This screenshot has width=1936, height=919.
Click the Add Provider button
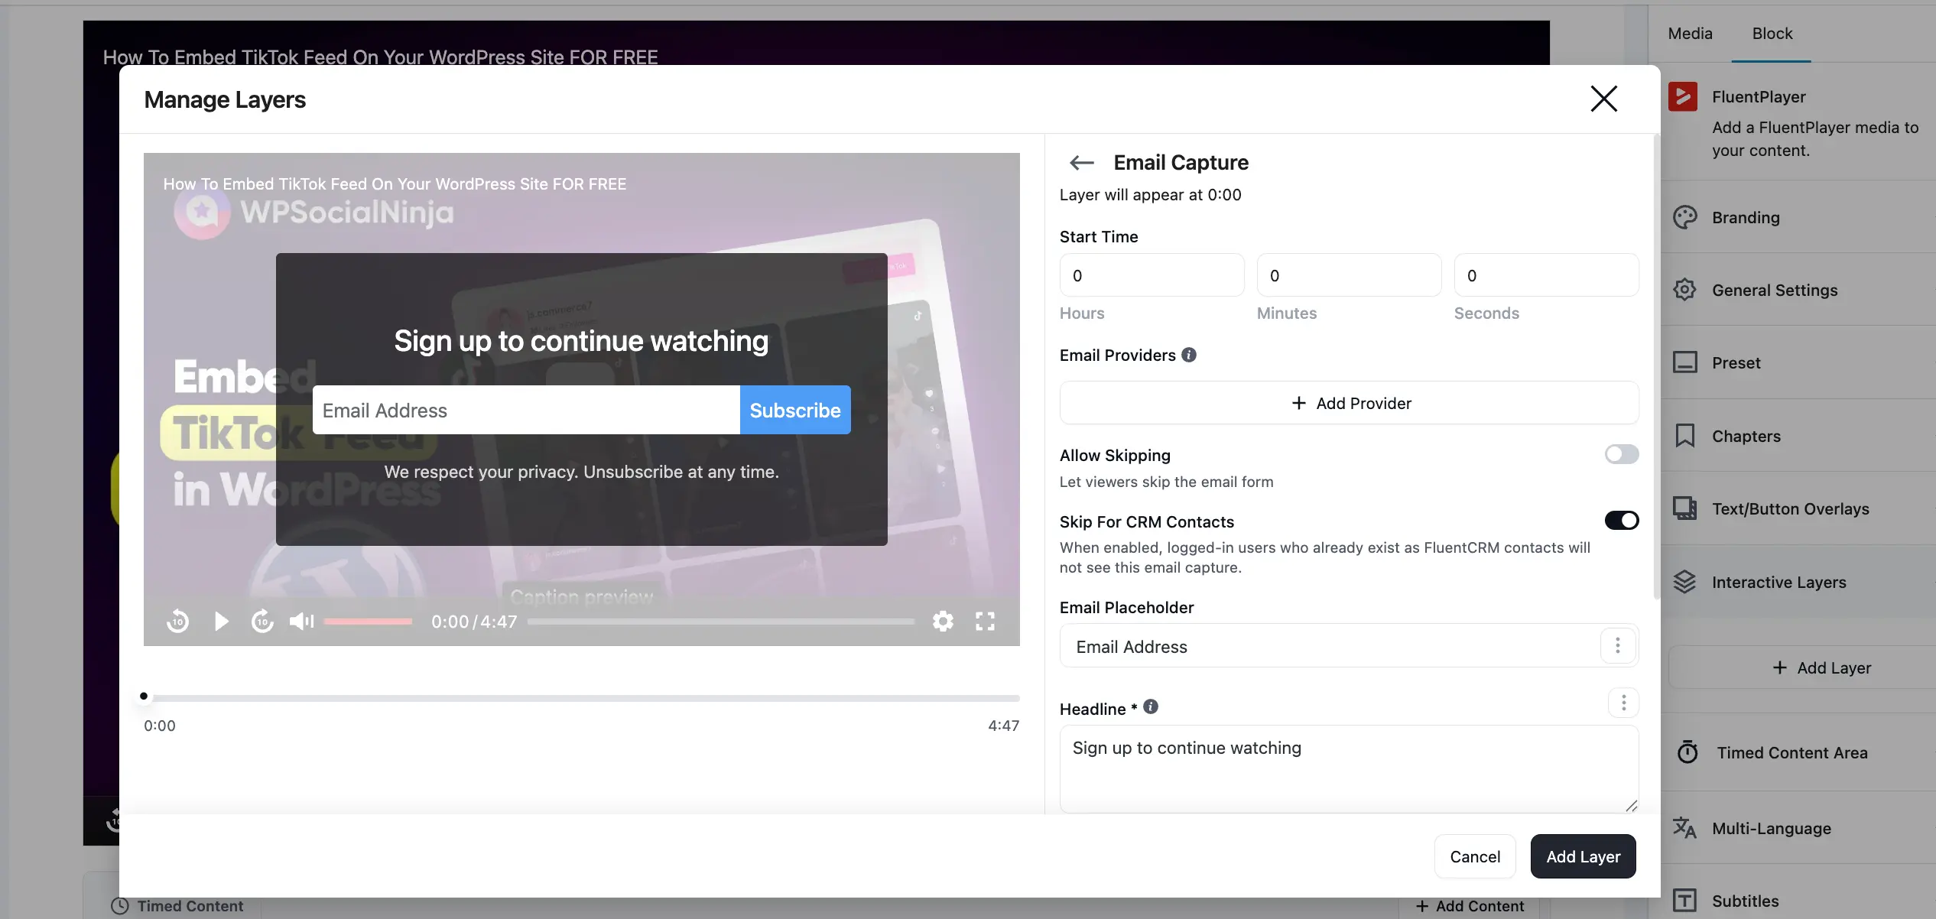pyautogui.click(x=1349, y=403)
